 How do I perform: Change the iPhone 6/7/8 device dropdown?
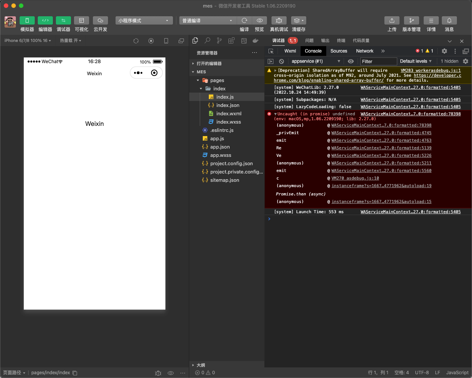click(x=28, y=40)
